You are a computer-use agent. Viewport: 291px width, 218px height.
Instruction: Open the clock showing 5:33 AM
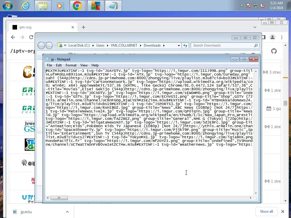[x=277, y=5]
